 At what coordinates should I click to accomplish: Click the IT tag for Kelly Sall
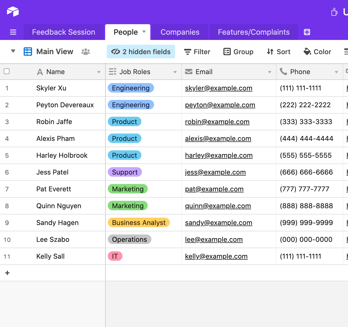[x=115, y=256]
